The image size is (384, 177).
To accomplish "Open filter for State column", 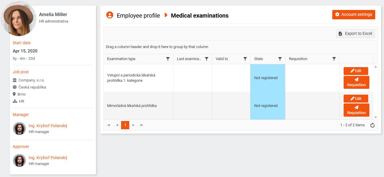I will [x=280, y=59].
